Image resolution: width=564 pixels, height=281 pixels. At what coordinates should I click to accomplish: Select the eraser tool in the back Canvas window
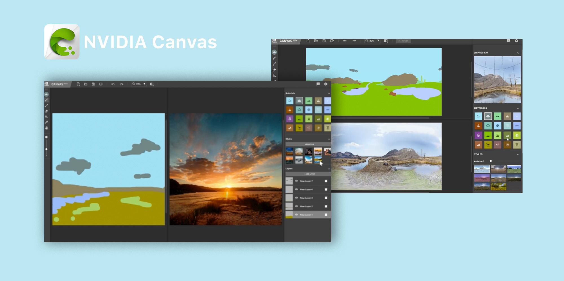[x=274, y=70]
